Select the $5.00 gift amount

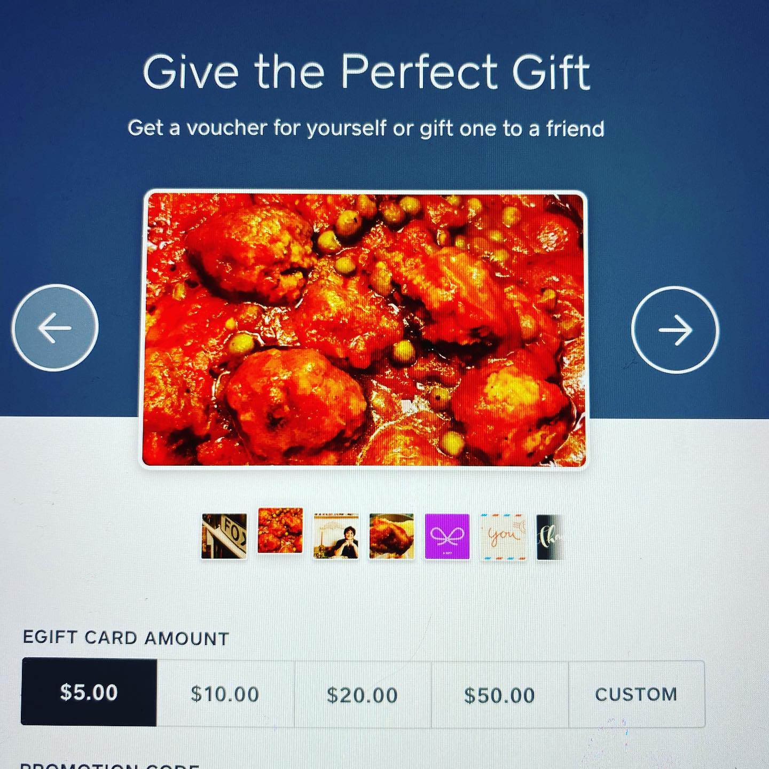(89, 692)
